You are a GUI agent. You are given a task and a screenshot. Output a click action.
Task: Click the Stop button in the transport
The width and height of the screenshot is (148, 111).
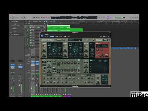click(39, 18)
